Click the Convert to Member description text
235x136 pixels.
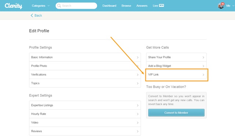pyautogui.click(x=176, y=100)
